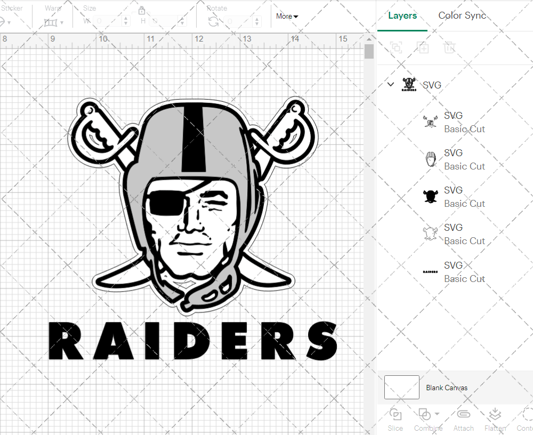The image size is (533, 435).
Task: Click the top-level SVG group thumbnail
Action: tap(409, 84)
